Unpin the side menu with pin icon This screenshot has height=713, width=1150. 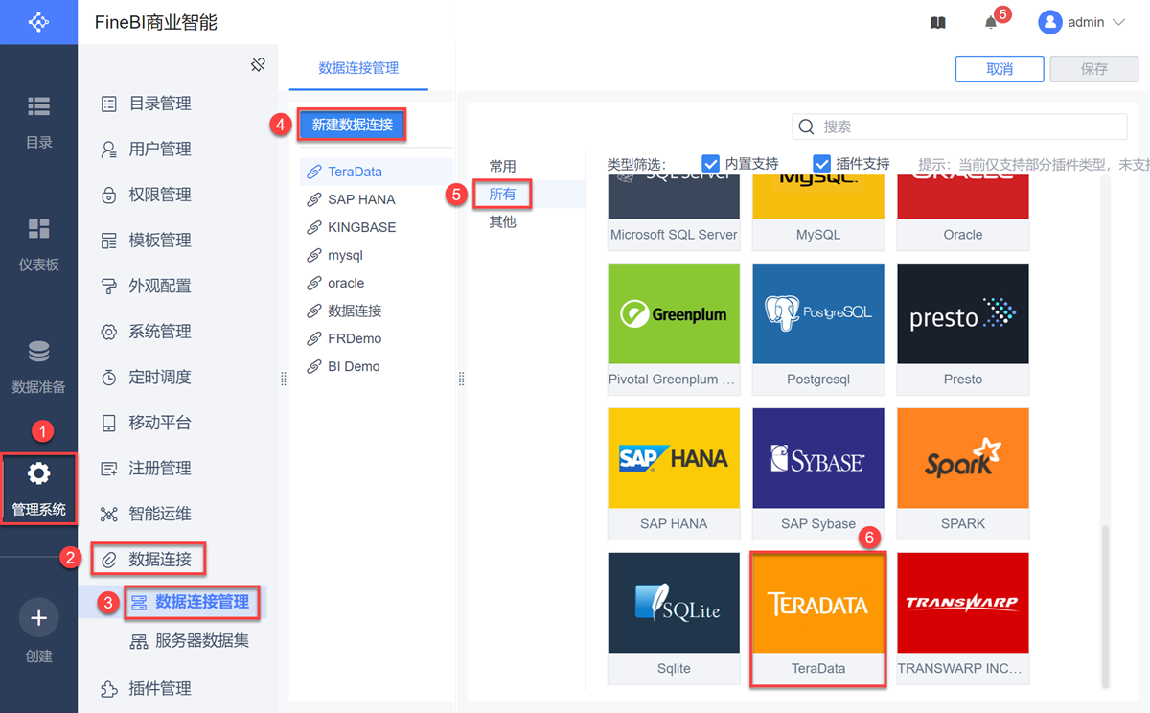(258, 64)
